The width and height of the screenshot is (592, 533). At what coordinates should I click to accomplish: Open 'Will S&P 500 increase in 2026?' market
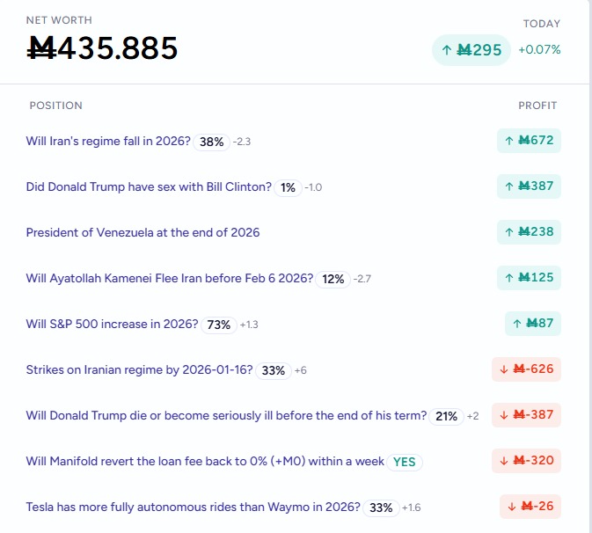112,325
